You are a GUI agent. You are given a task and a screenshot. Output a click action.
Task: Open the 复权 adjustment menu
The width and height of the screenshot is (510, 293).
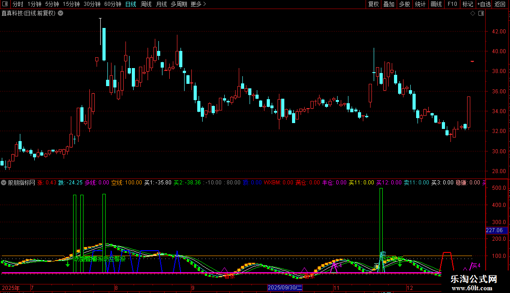pyautogui.click(x=373, y=4)
